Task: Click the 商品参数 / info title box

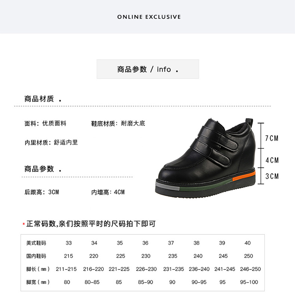Action: pyautogui.click(x=148, y=69)
